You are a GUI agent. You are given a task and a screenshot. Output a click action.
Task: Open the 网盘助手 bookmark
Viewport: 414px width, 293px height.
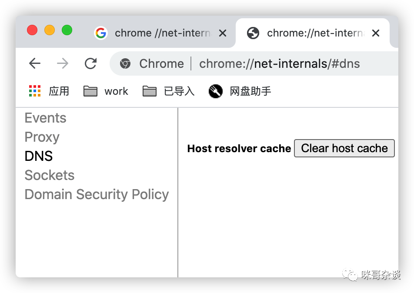click(x=240, y=91)
